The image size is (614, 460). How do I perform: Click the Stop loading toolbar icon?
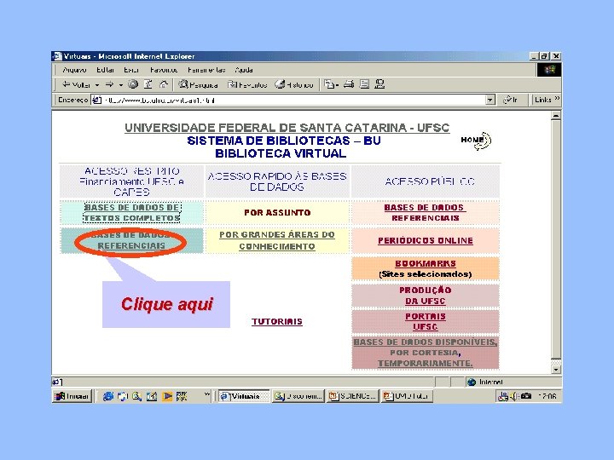(x=133, y=84)
